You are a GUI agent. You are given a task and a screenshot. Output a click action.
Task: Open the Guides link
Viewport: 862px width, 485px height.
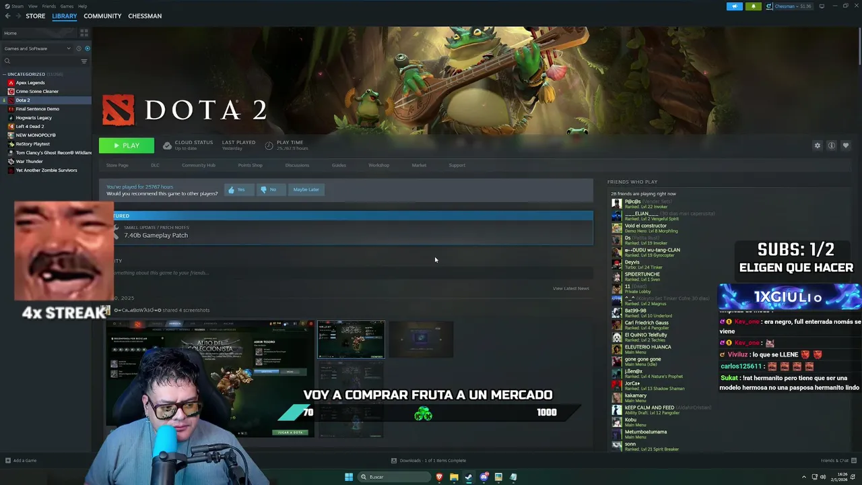click(x=339, y=165)
